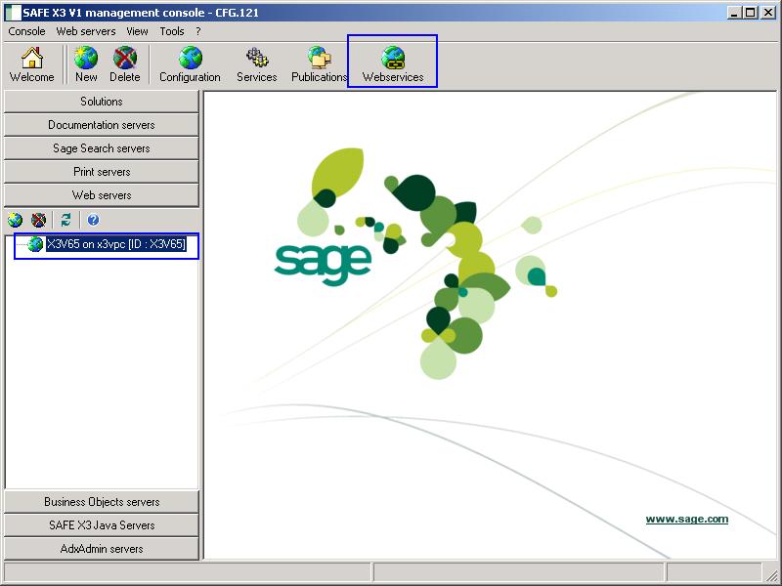Open the Webservices toolbar icon
782x586 pixels.
[x=393, y=64]
